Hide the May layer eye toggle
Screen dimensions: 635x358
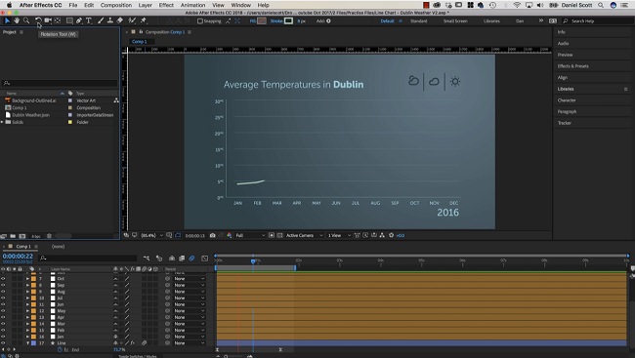[3, 311]
